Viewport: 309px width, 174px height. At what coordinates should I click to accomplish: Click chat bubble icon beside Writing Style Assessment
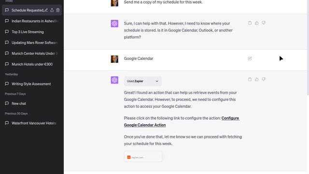pos(7,84)
